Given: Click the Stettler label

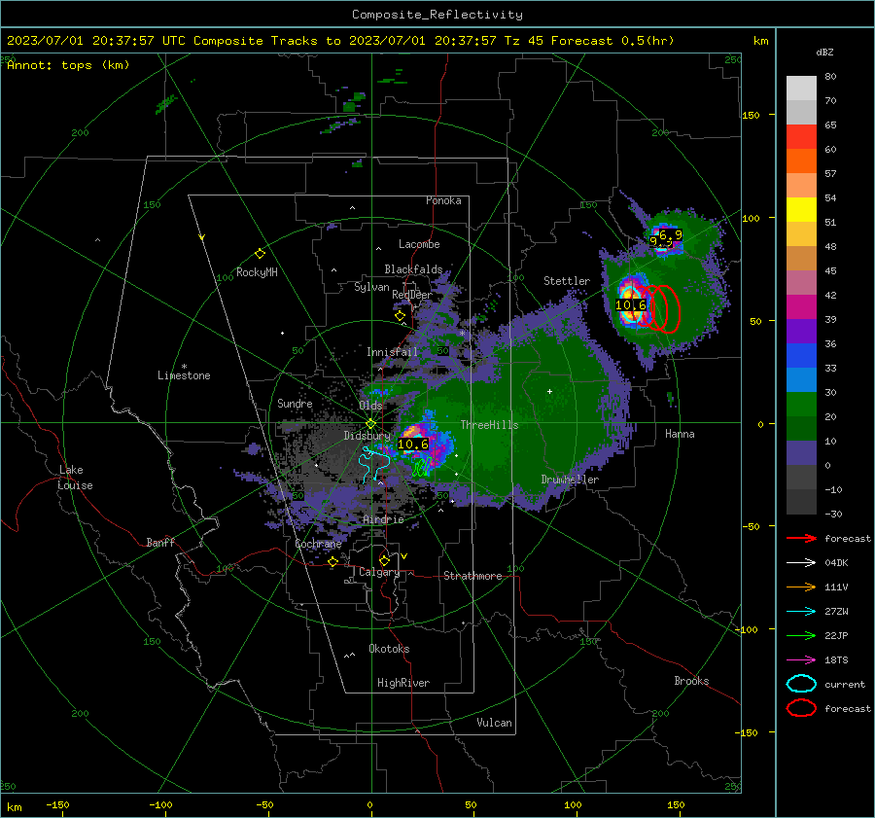Looking at the screenshot, I should (x=567, y=281).
